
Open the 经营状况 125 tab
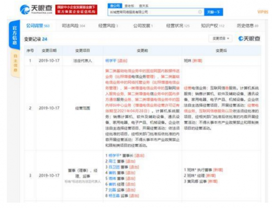point(178,26)
